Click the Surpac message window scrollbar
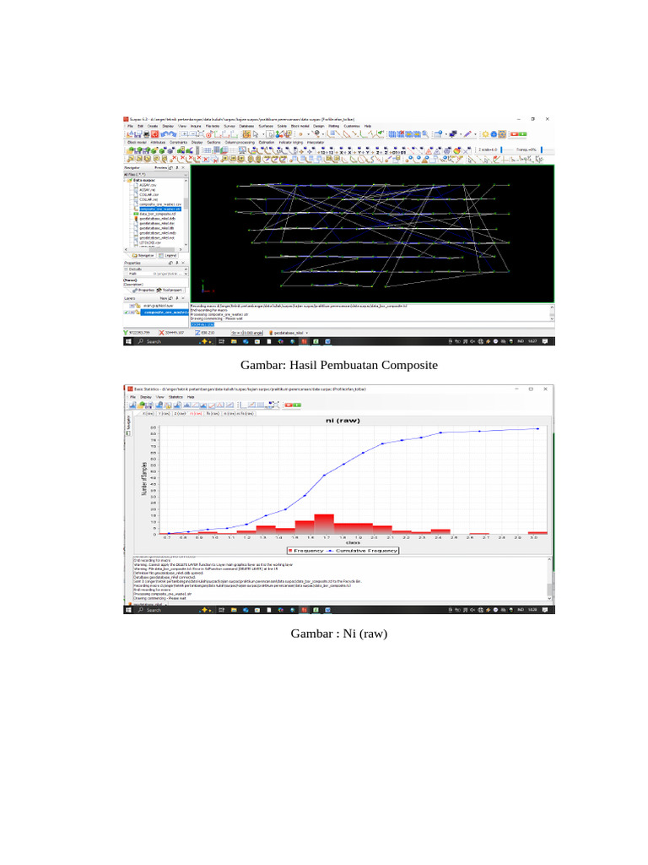The image size is (648, 865). [552, 313]
